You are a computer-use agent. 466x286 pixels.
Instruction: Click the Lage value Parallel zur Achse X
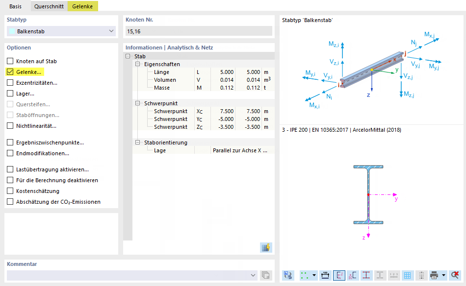tap(240, 150)
